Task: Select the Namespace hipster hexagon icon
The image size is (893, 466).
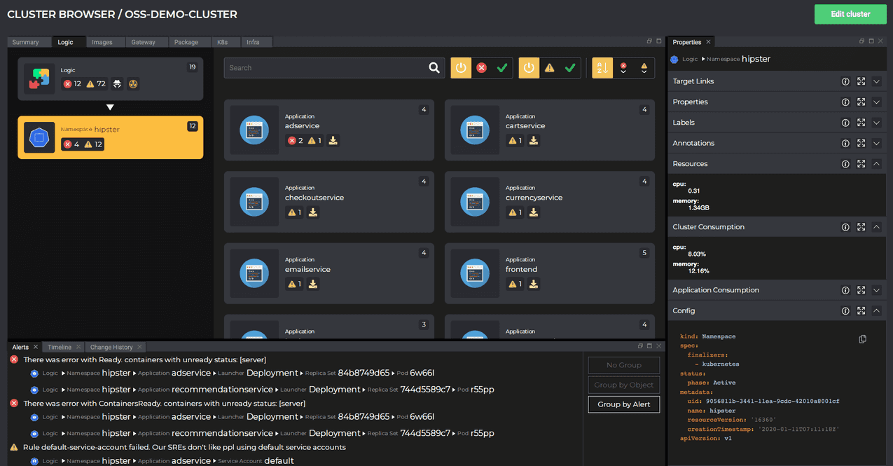Action: click(x=39, y=137)
